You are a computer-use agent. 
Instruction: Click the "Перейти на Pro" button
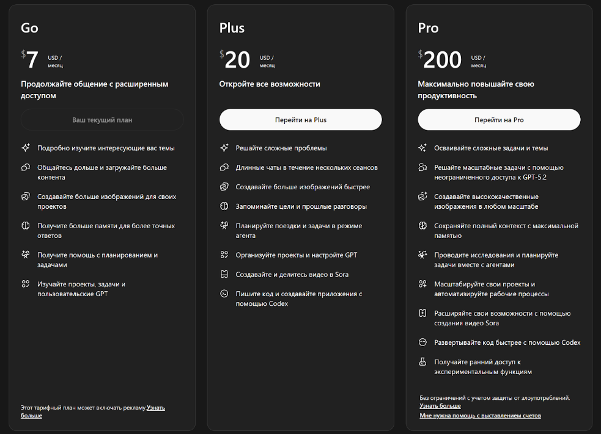click(499, 120)
